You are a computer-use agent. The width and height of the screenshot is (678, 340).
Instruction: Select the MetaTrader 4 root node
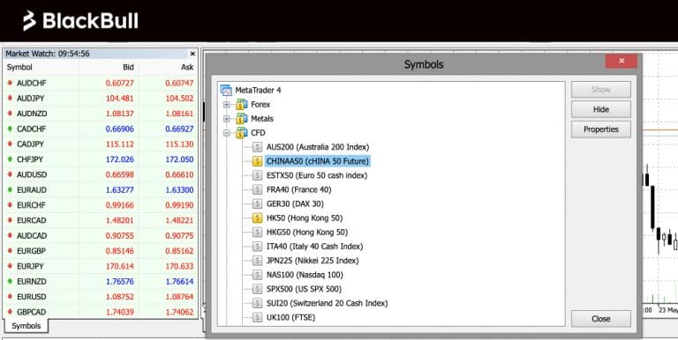[x=258, y=90]
